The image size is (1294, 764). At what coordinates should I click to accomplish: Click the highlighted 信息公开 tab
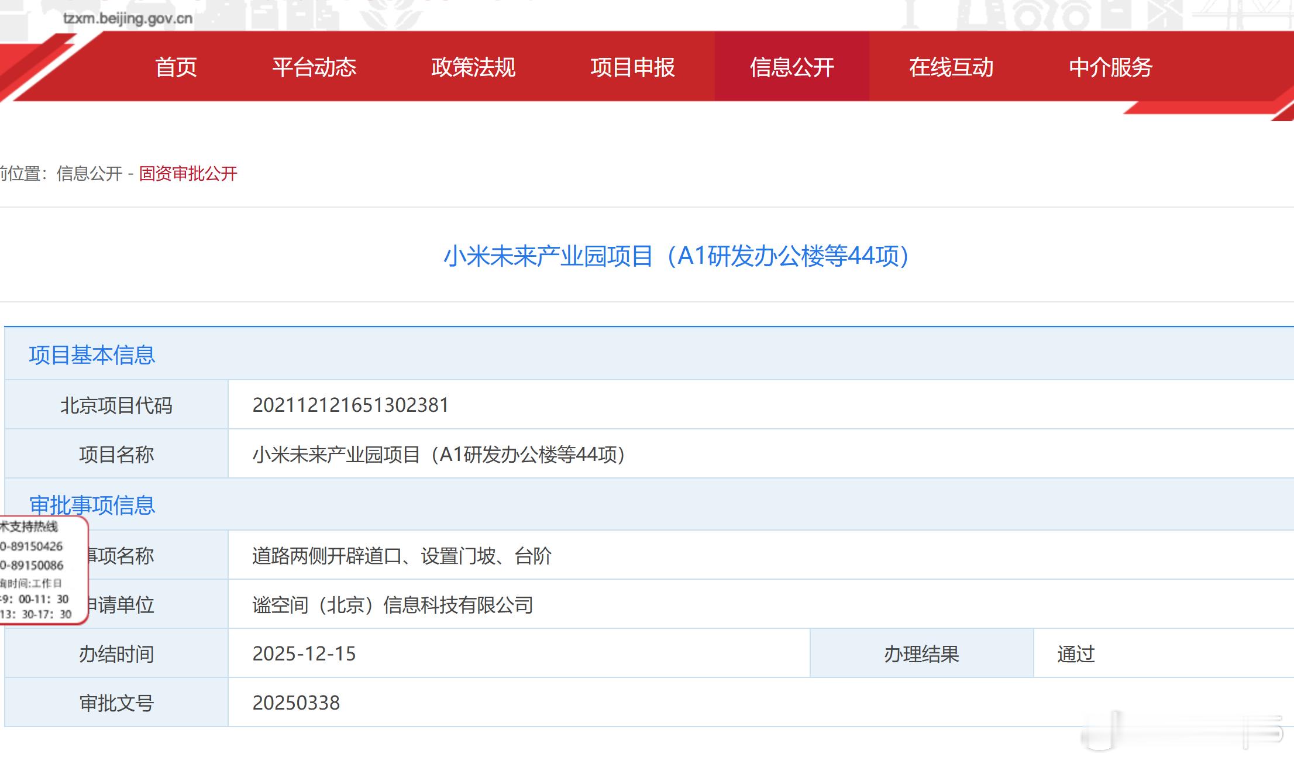pyautogui.click(x=791, y=67)
